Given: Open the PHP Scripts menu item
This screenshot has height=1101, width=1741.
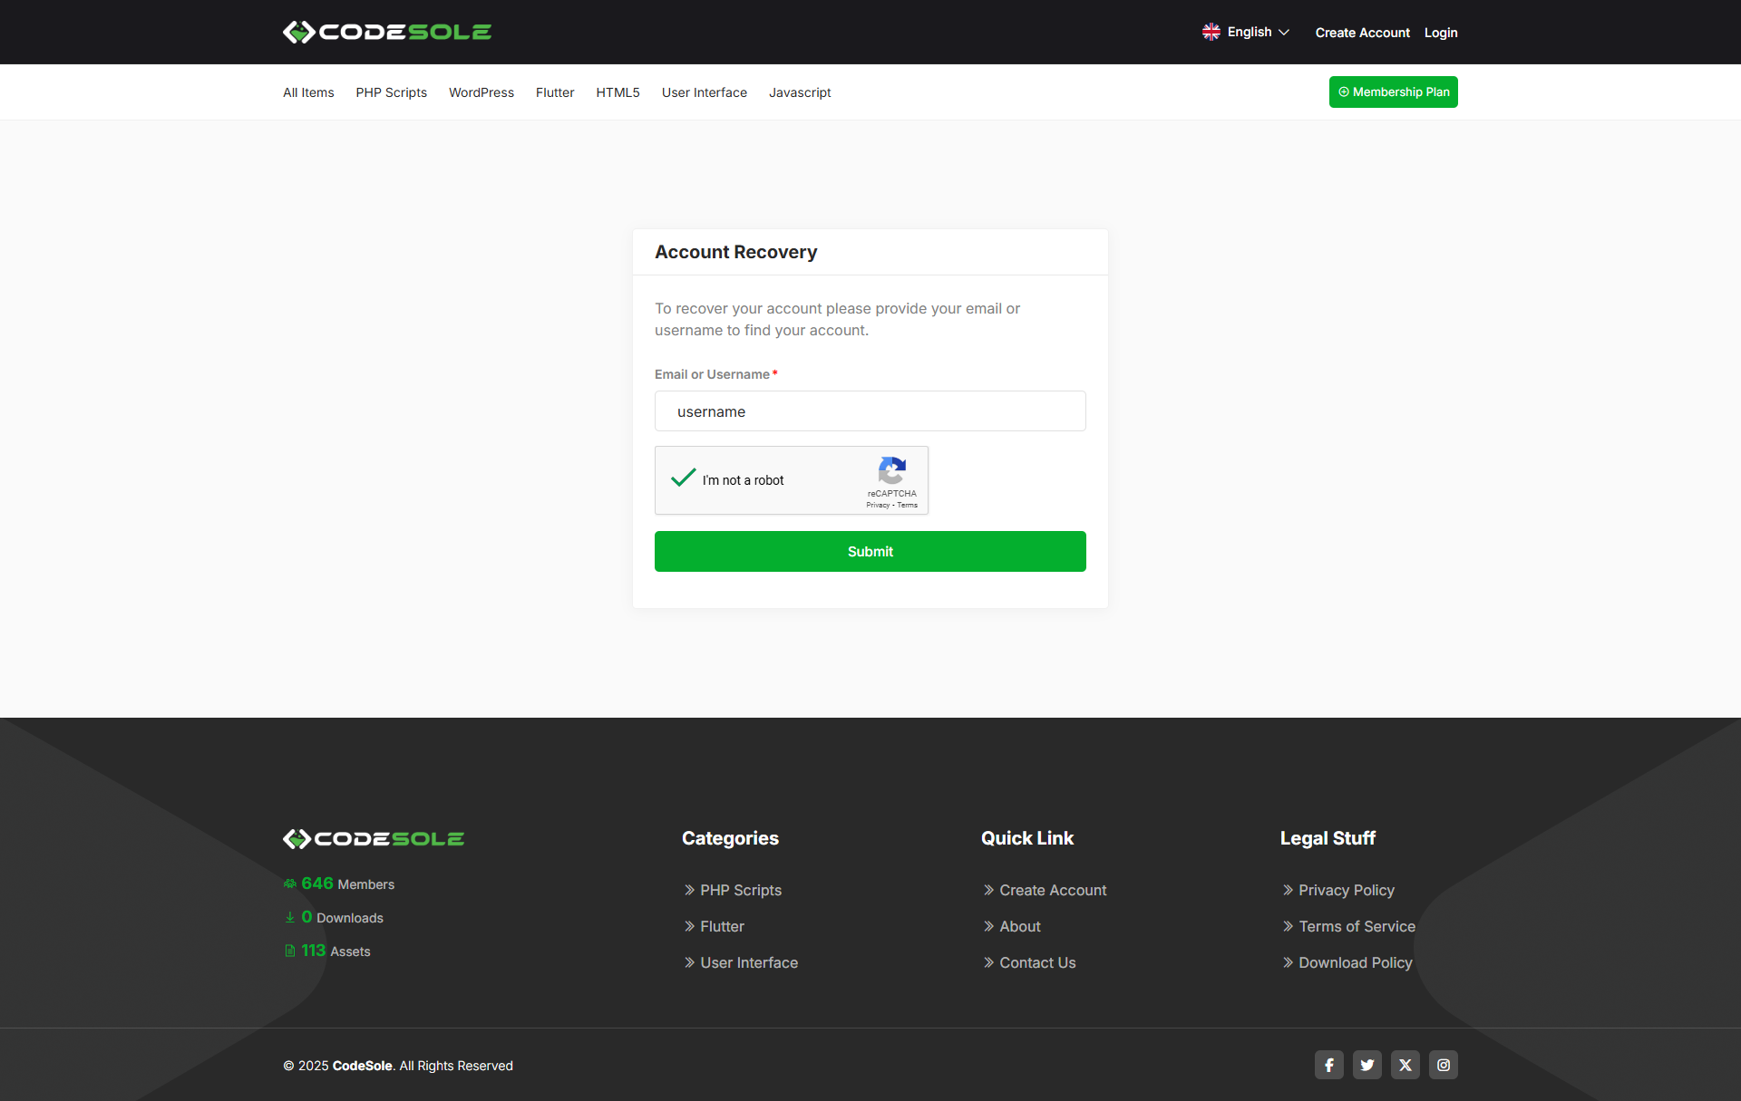Looking at the screenshot, I should tap(391, 92).
